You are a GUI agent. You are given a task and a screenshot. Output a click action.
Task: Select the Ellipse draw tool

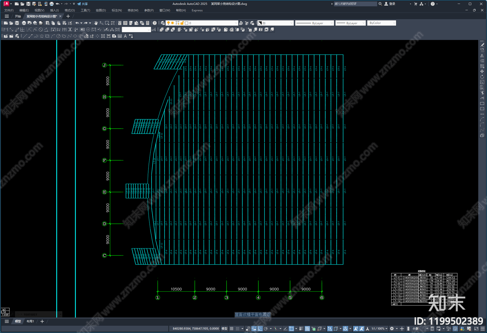click(x=75, y=36)
